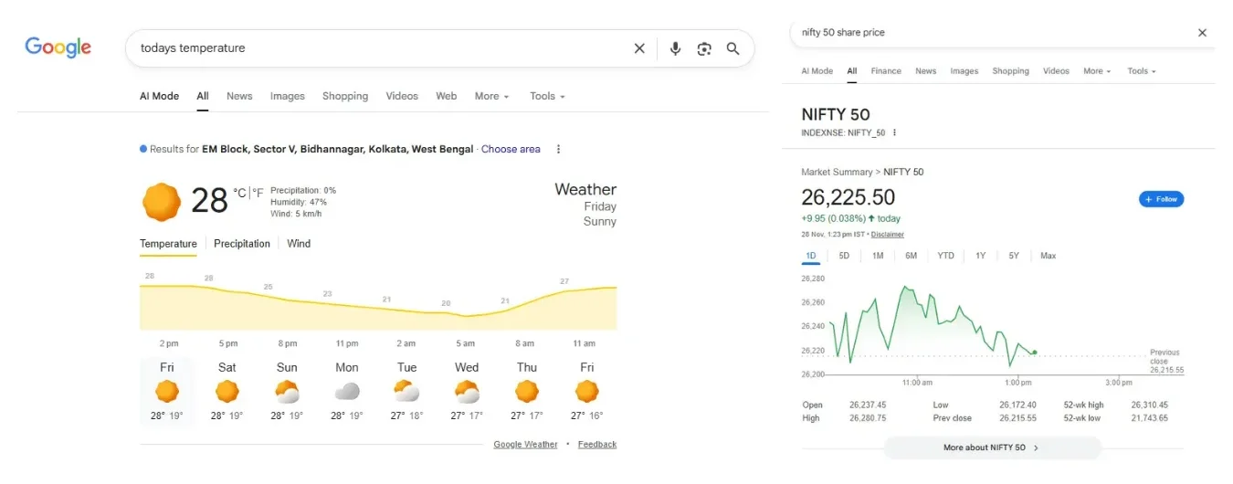Click the magnifying glass search icon
Viewport: 1233px width, 484px height.
pos(732,48)
